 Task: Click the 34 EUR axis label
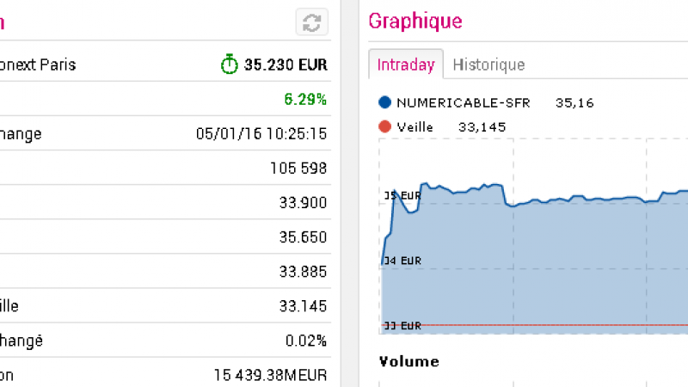coord(402,260)
